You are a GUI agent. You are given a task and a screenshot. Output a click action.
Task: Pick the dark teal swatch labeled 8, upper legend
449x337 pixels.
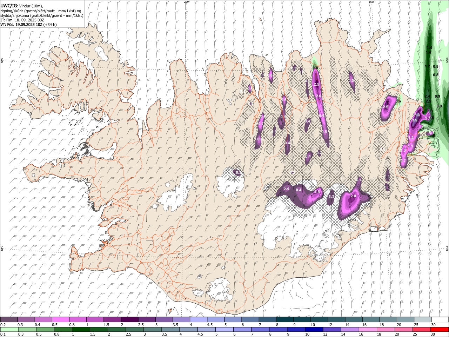tap(285, 320)
